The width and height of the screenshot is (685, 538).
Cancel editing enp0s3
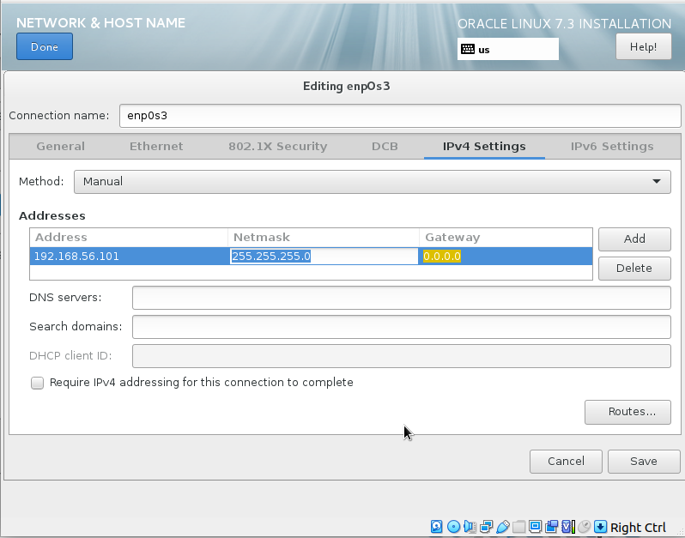click(x=566, y=462)
